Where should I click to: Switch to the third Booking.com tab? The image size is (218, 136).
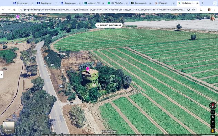pyautogui.click(x=70, y=3)
